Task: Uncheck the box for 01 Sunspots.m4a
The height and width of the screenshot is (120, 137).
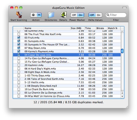Action: (x=19, y=41)
